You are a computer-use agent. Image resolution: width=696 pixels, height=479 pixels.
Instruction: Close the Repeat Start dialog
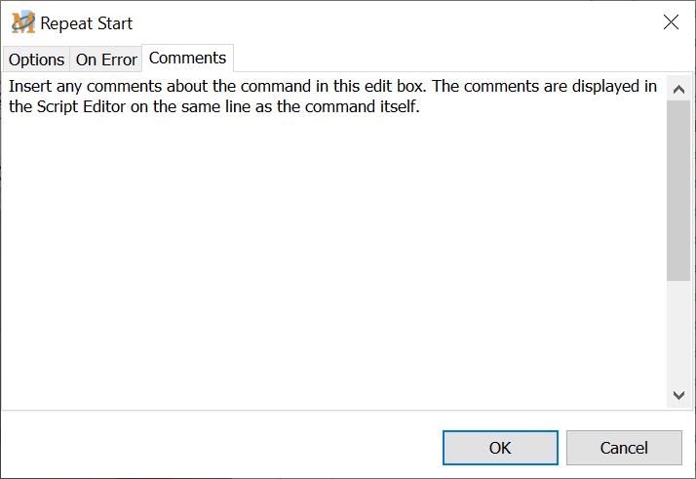(x=671, y=22)
